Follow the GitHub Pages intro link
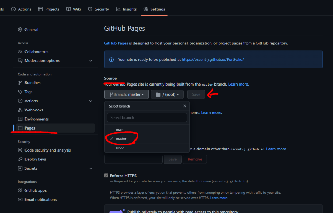The image size is (333, 213). click(x=116, y=43)
